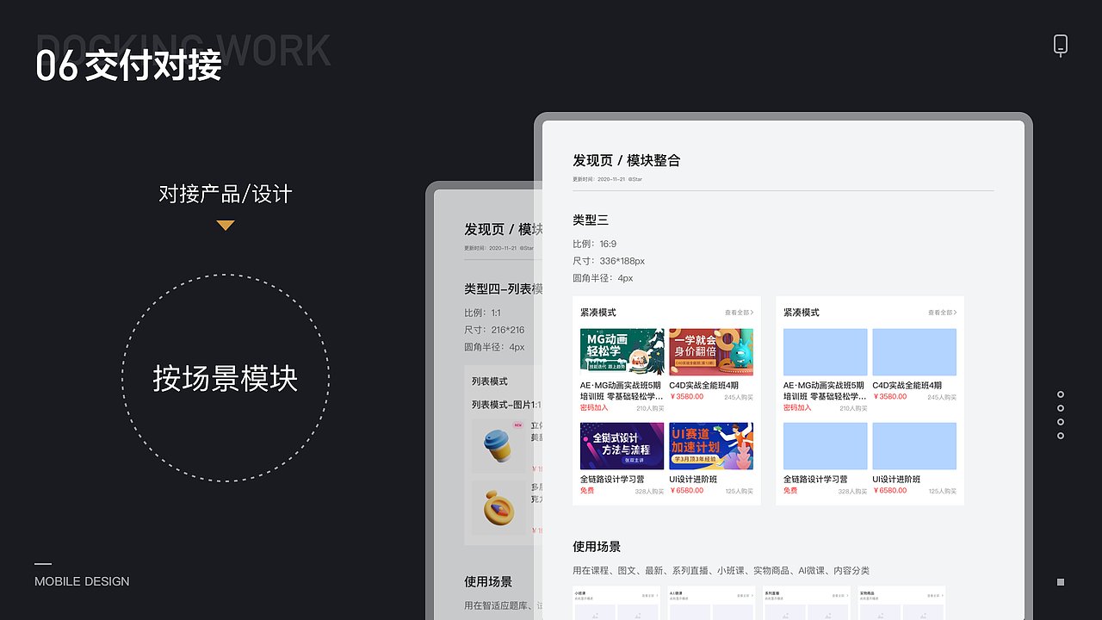Click 查看全部 in the right placeholder 紧凑模式 card
1102x620 pixels.
(942, 313)
